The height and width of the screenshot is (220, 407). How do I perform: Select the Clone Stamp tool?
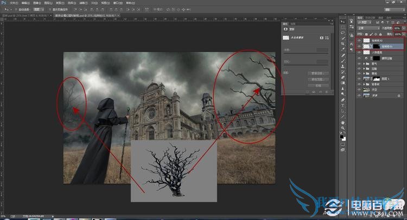coord(343,67)
